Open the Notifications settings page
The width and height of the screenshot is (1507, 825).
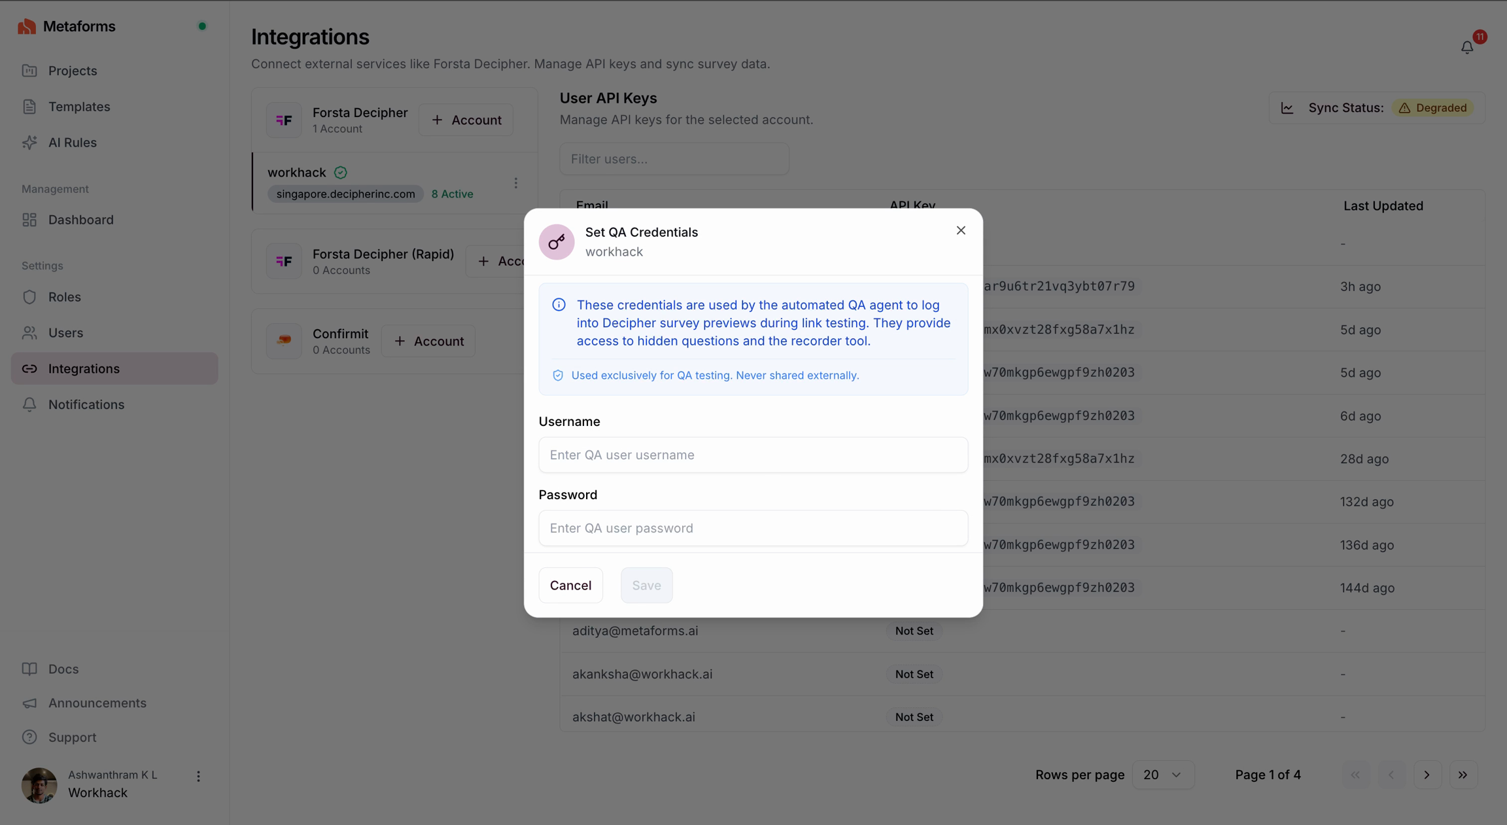click(86, 404)
